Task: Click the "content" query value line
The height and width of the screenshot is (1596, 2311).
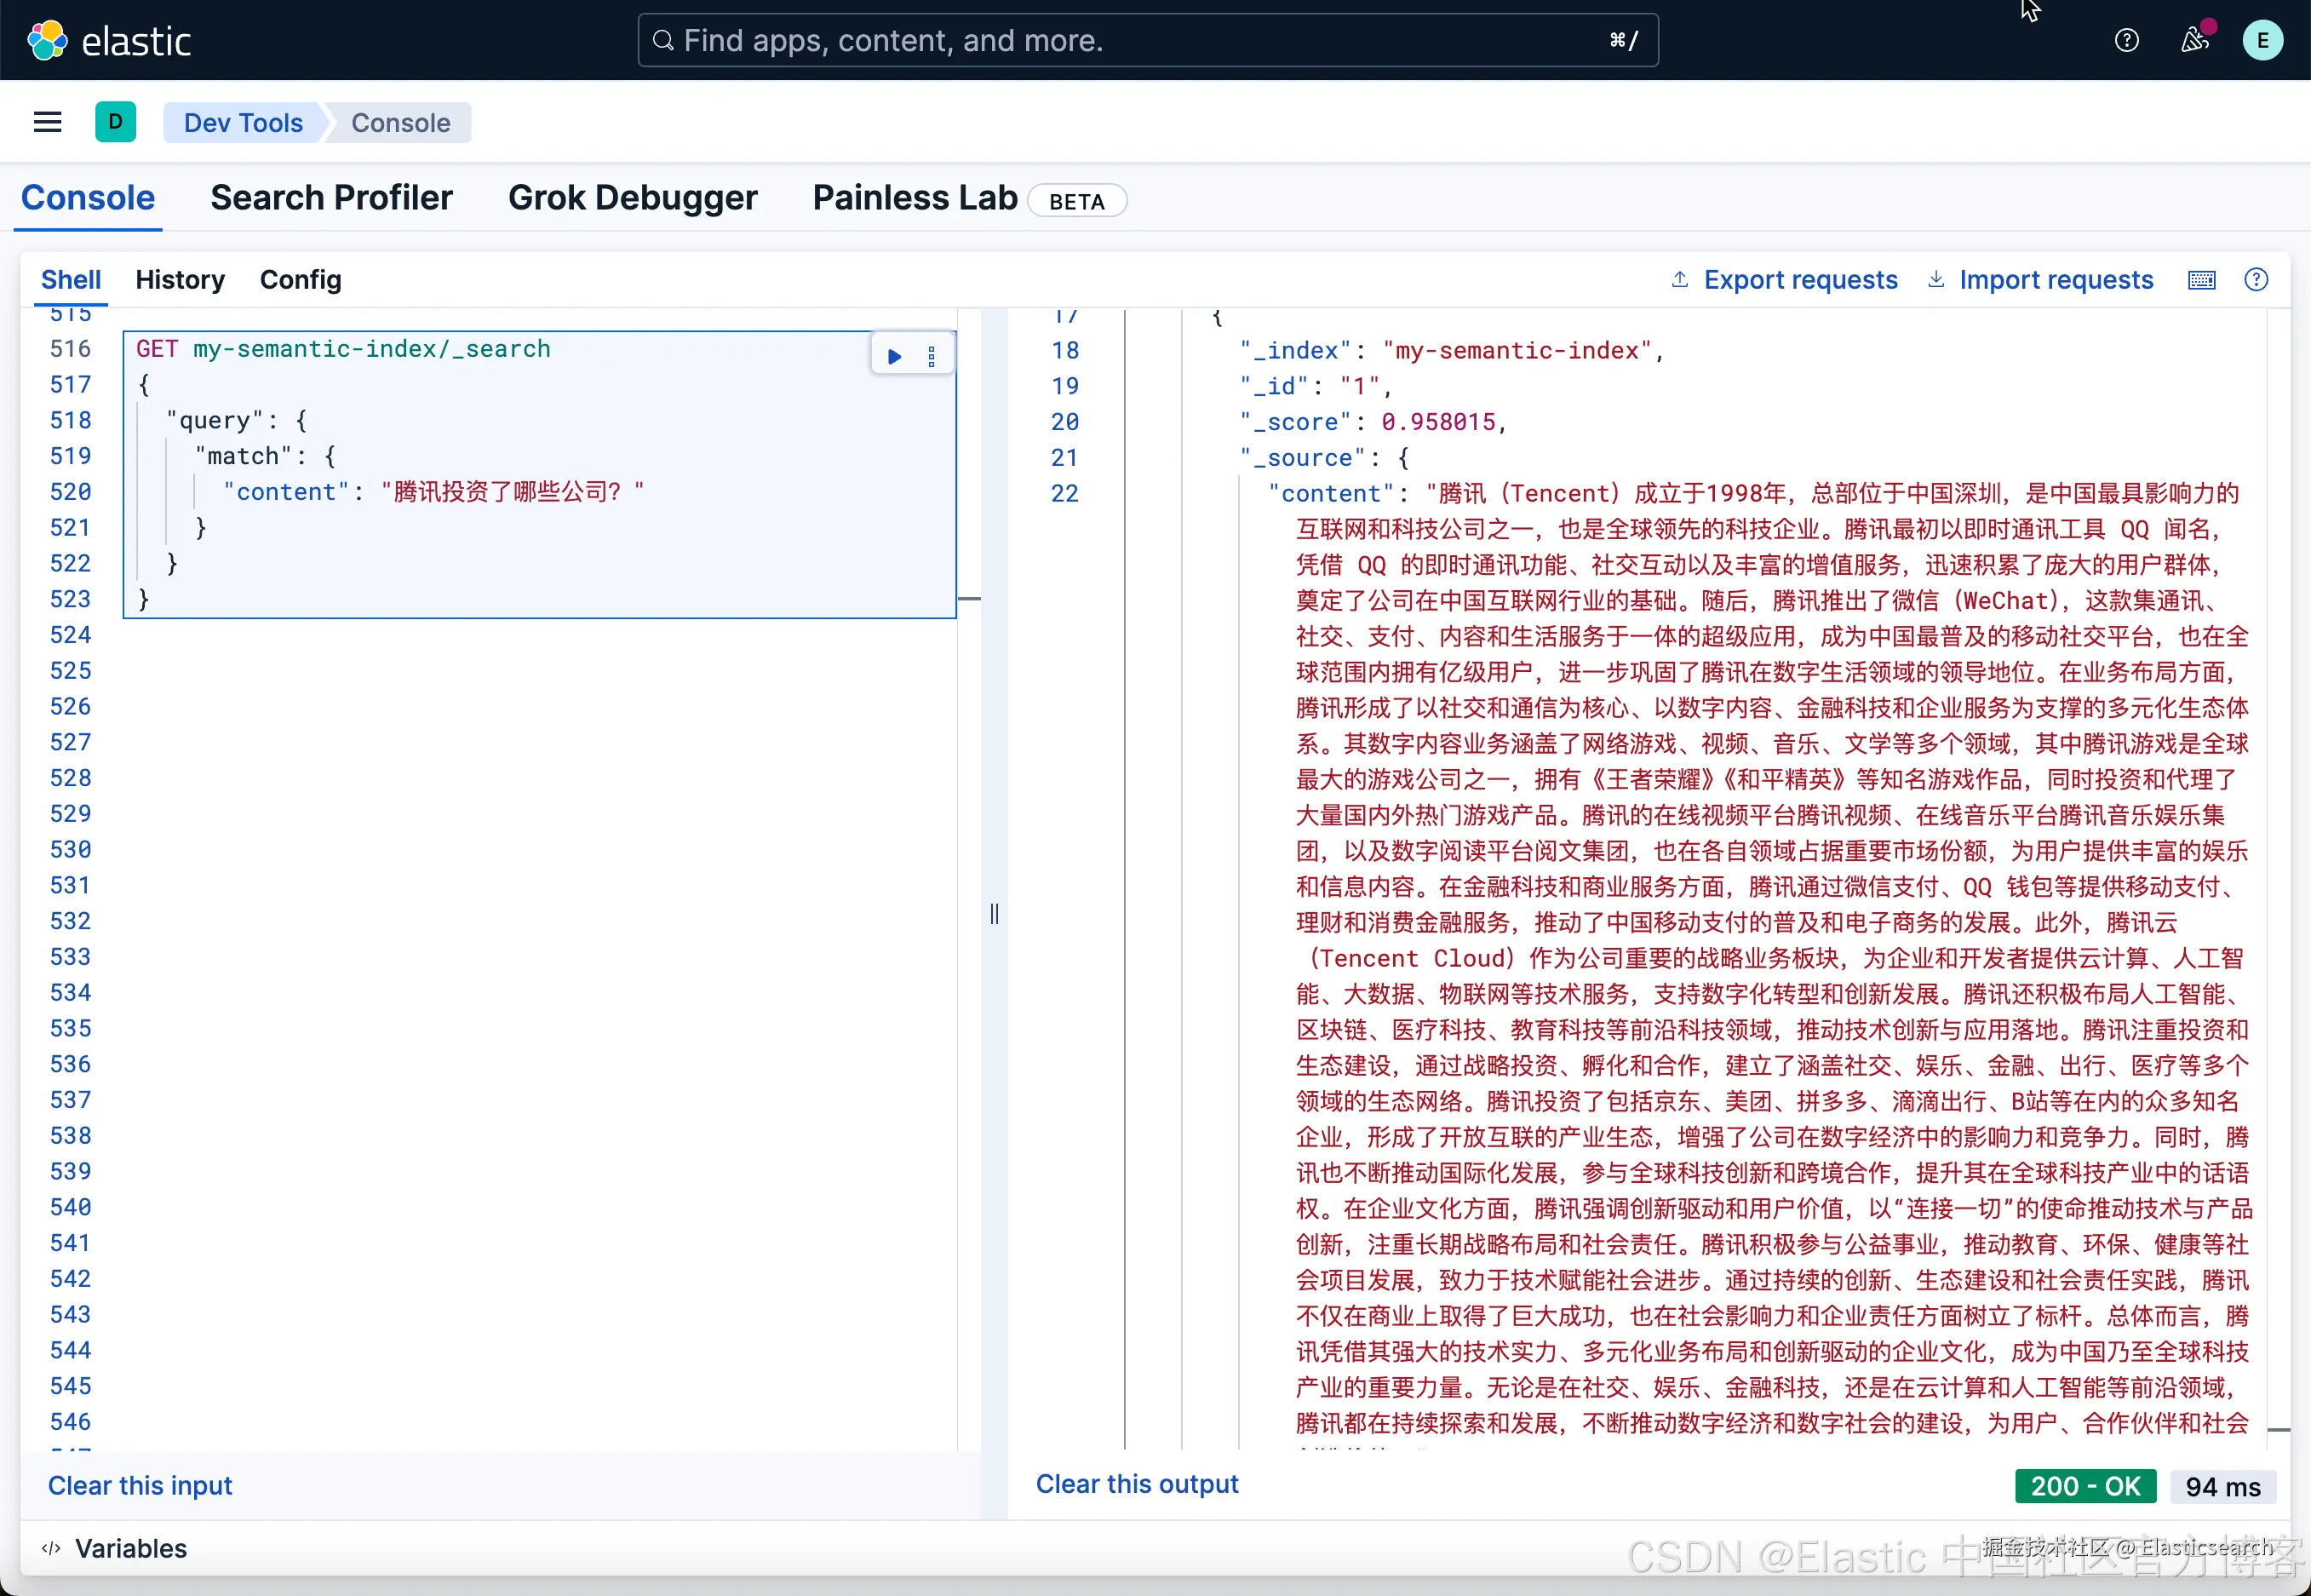Action: (x=433, y=492)
